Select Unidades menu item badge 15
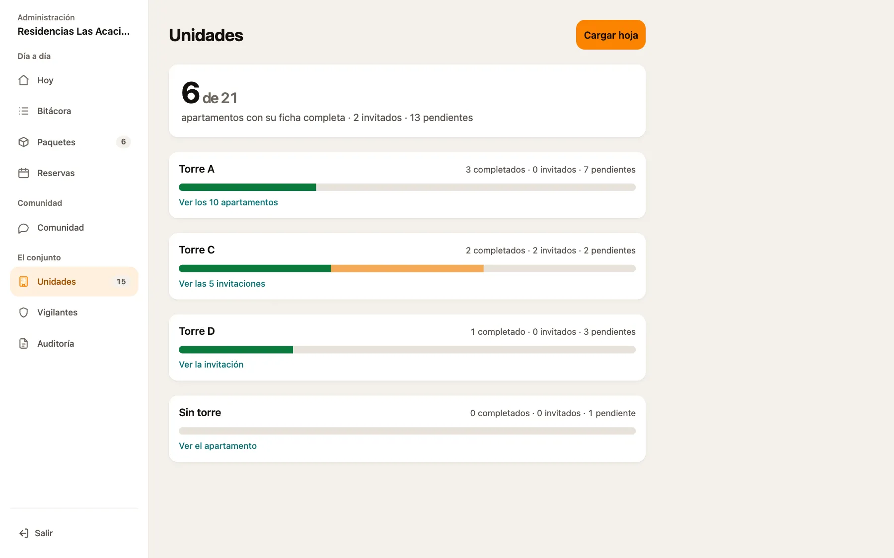The height and width of the screenshot is (558, 894). tap(121, 282)
